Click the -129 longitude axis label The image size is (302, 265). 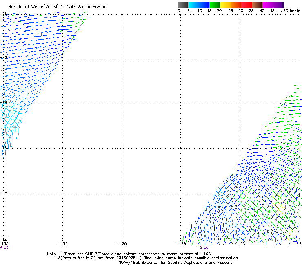point(122,244)
